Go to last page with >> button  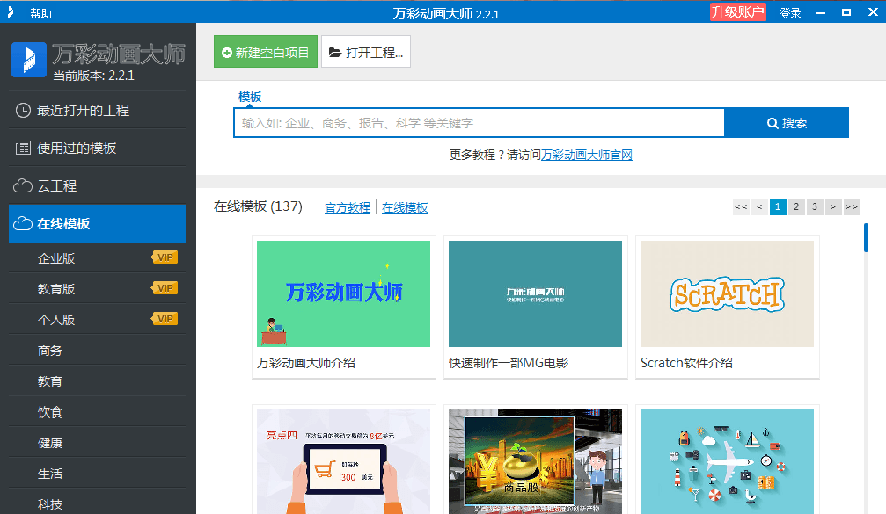(852, 206)
